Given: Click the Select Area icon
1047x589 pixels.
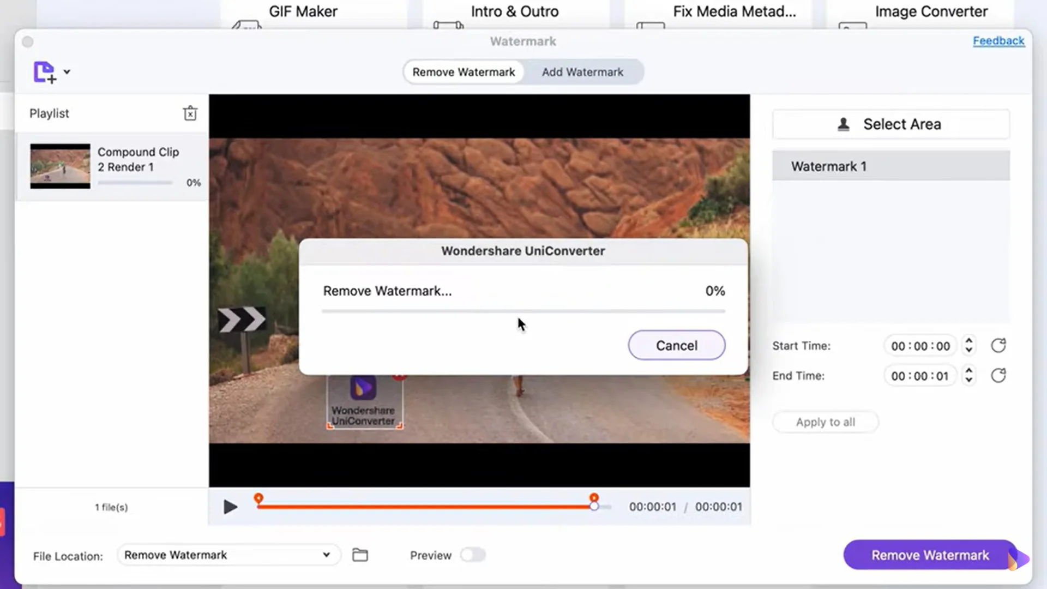Looking at the screenshot, I should (841, 124).
